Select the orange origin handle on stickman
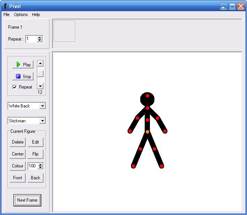 [147, 132]
